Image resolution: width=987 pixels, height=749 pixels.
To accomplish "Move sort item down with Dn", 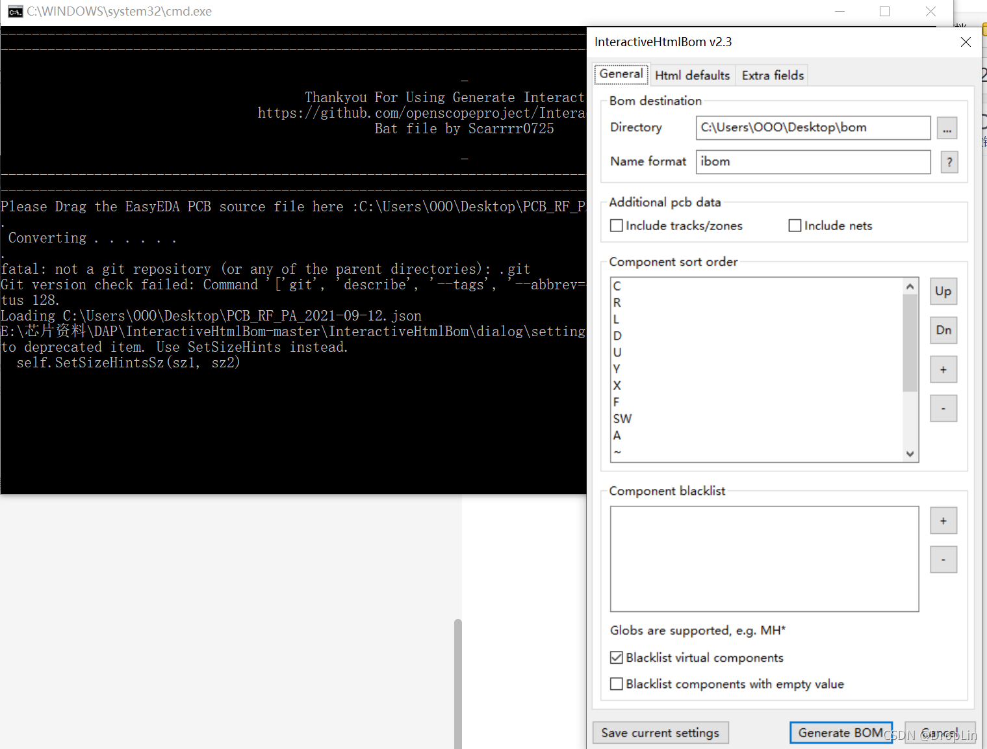I will point(943,330).
